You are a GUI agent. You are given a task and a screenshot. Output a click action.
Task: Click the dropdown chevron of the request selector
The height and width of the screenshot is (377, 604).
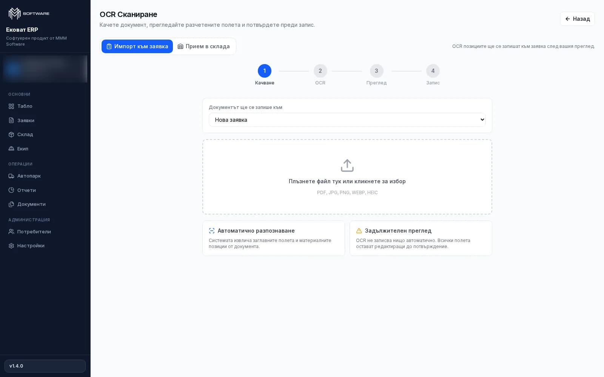(x=482, y=120)
